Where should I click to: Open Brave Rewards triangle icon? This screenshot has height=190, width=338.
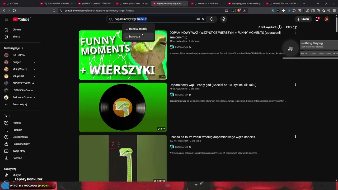245,11
